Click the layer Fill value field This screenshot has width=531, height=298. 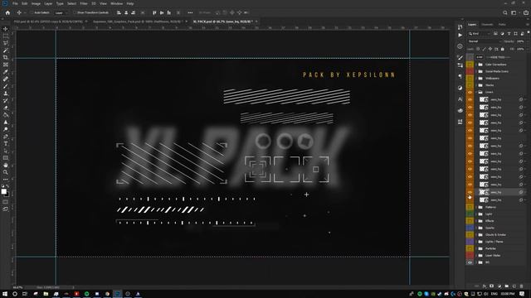520,49
